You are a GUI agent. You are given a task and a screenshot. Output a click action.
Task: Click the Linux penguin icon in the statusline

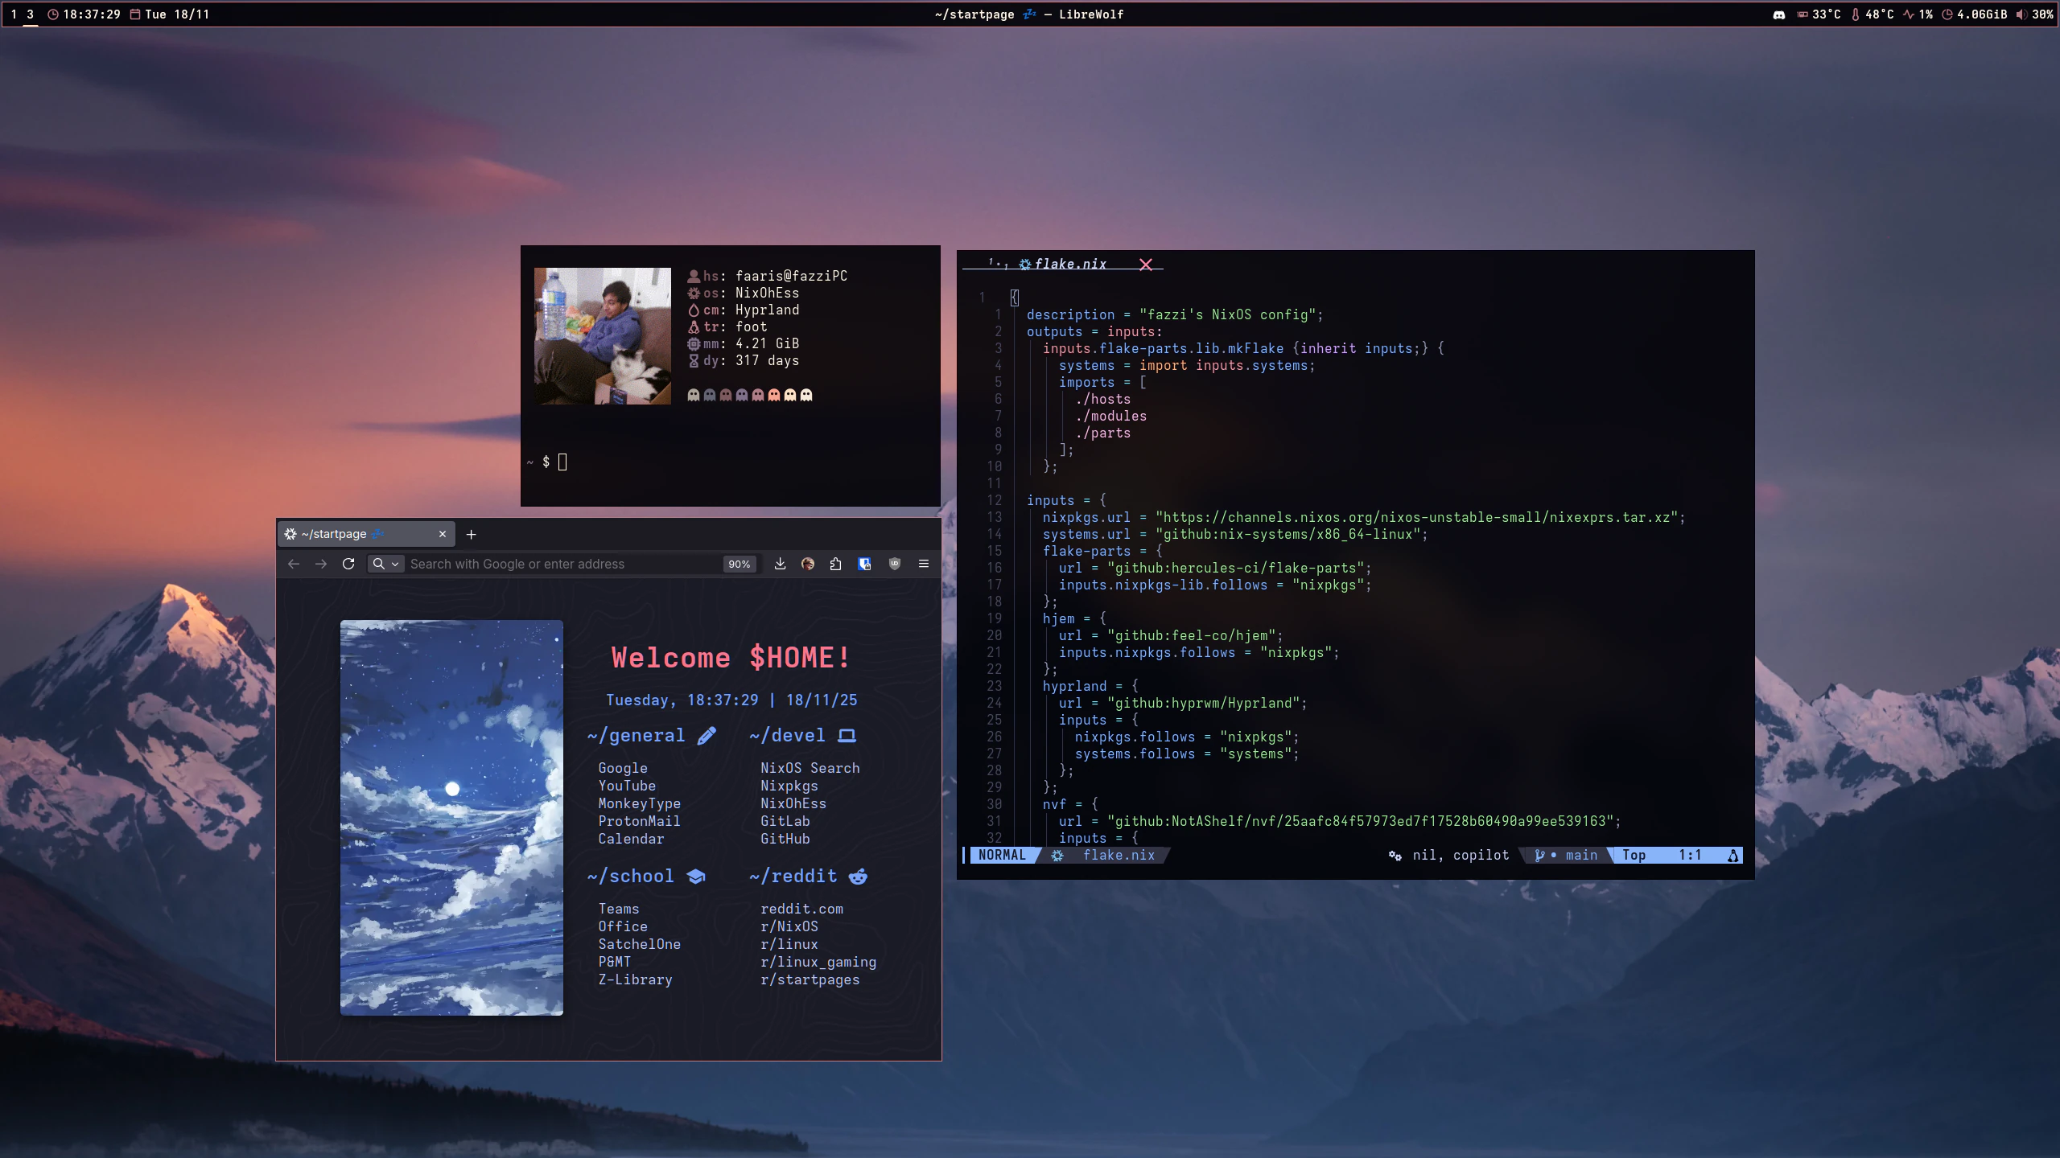[x=1732, y=855]
